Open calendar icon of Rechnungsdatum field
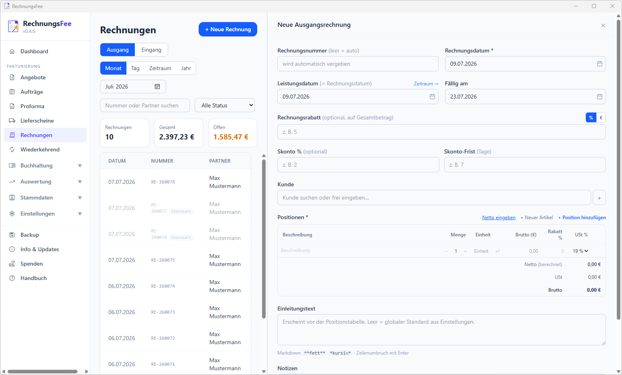622x375 pixels. pyautogui.click(x=600, y=64)
